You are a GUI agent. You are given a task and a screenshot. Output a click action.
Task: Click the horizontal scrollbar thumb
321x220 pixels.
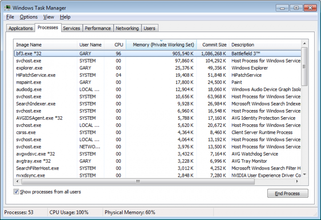[138, 181]
